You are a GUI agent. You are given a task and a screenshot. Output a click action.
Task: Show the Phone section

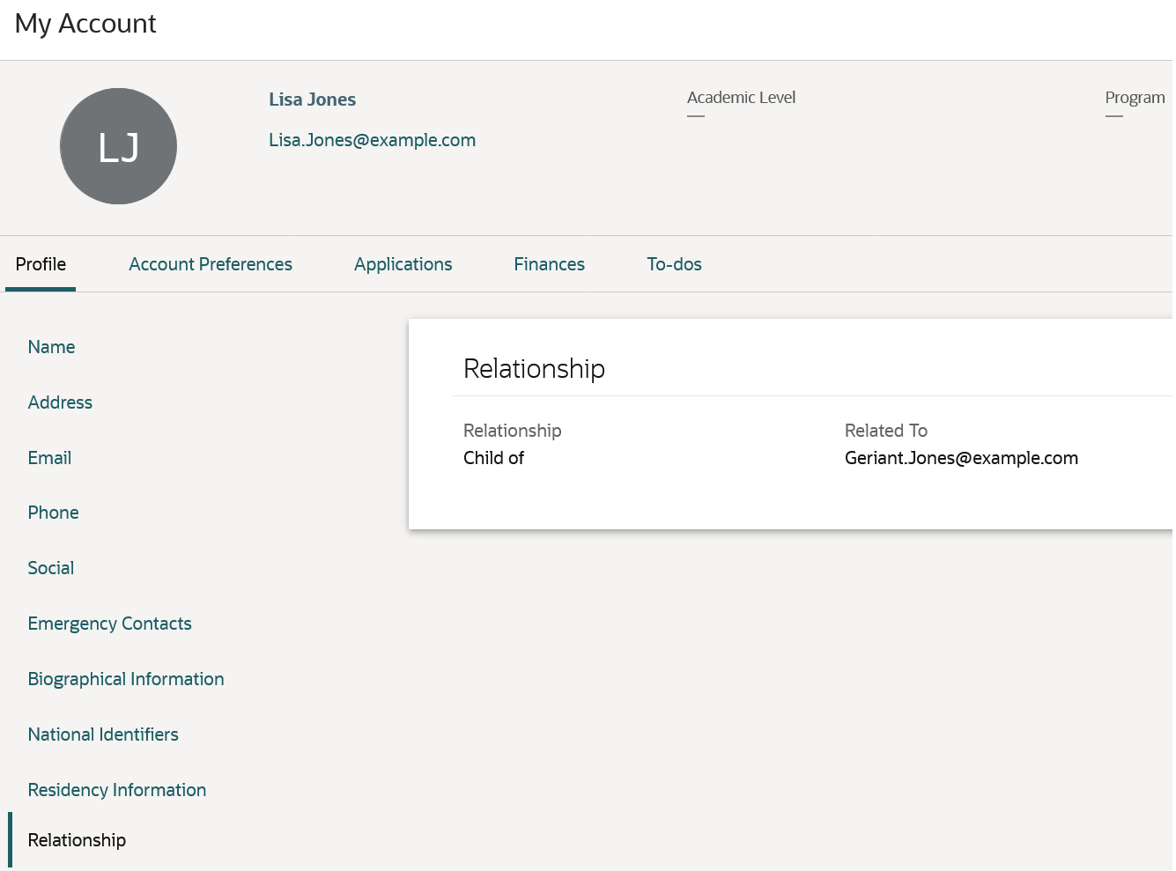pos(53,513)
